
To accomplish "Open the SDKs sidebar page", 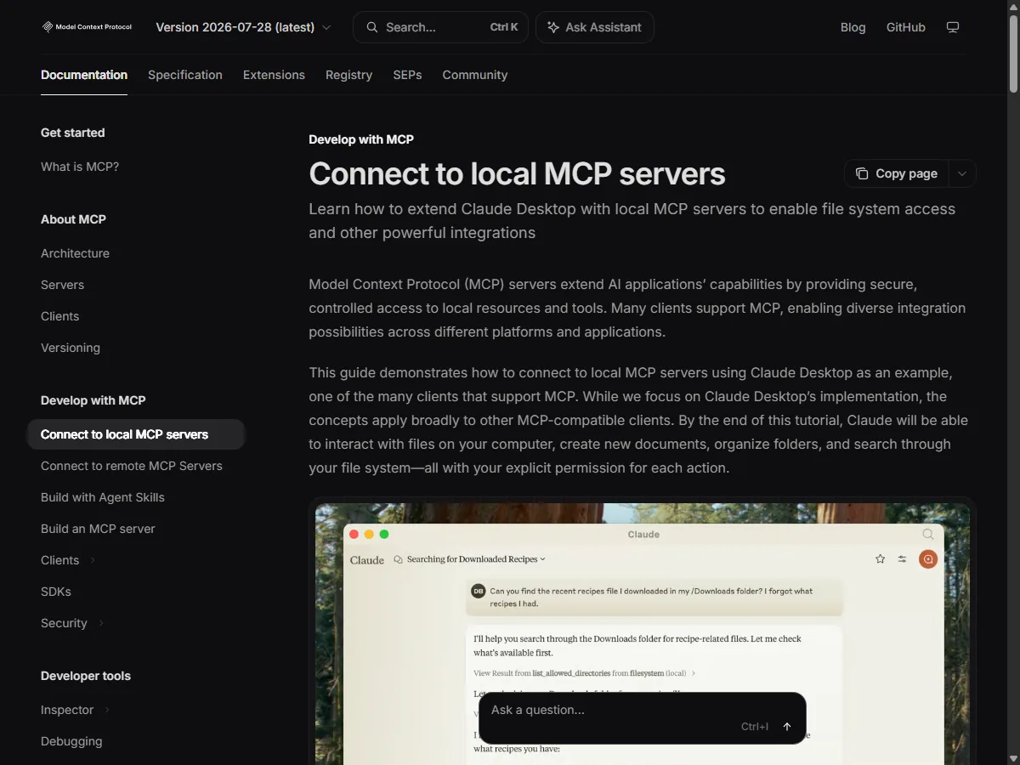I will click(x=56, y=592).
